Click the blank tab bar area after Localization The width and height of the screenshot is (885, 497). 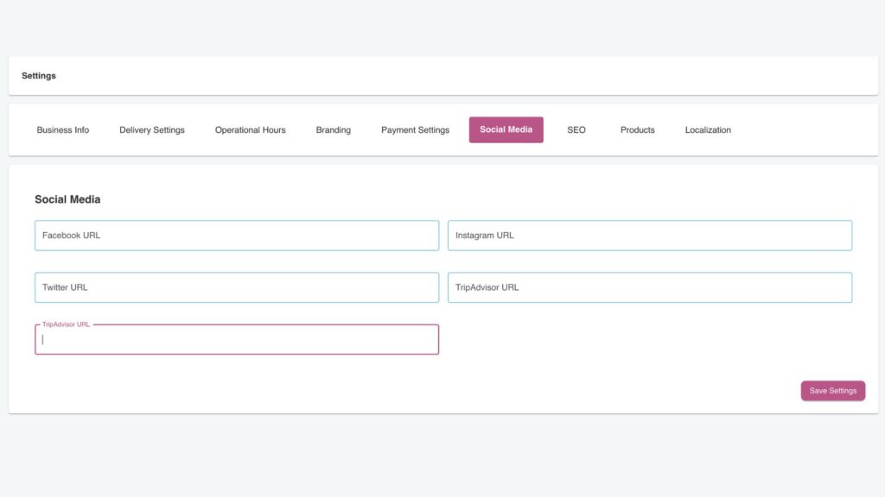tap(804, 130)
